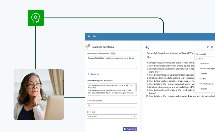215x132 pixels.
Task: Click the Standard or objective description box
Action: [x=112, y=89]
